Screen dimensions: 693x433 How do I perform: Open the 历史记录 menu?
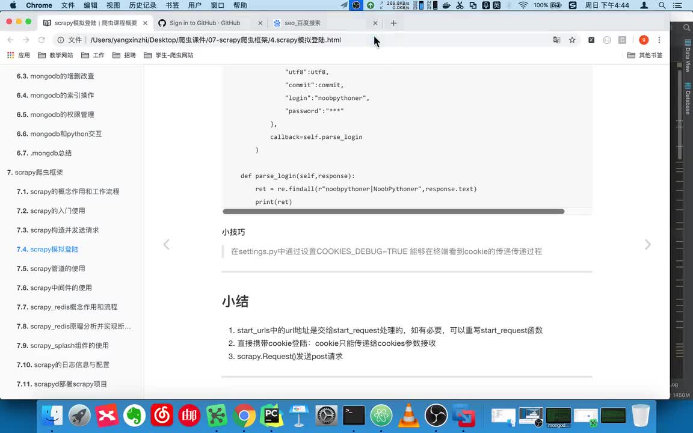click(x=143, y=5)
